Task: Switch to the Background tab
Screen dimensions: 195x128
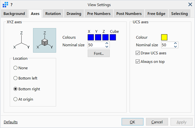Action: tap(14, 13)
